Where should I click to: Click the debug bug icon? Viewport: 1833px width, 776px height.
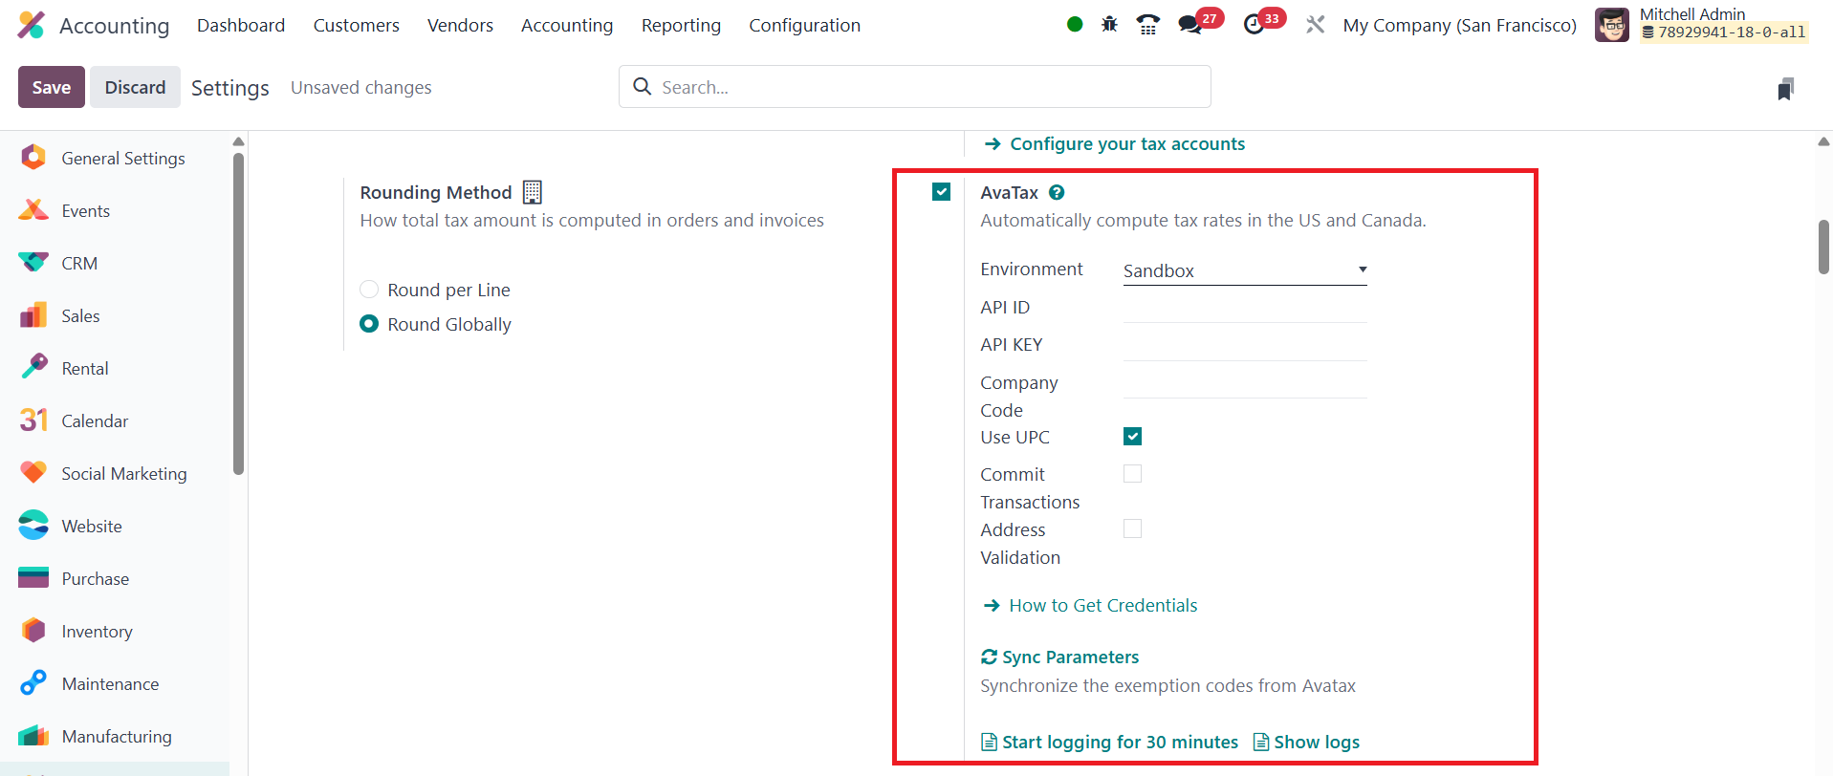1109,25
